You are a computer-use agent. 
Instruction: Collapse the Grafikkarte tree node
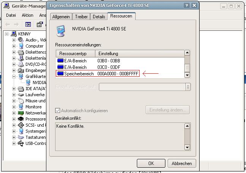click(14, 76)
